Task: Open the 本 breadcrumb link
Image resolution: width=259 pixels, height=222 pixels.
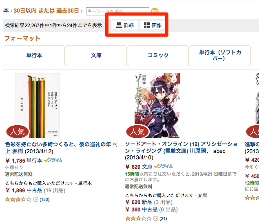Action: (x=6, y=11)
